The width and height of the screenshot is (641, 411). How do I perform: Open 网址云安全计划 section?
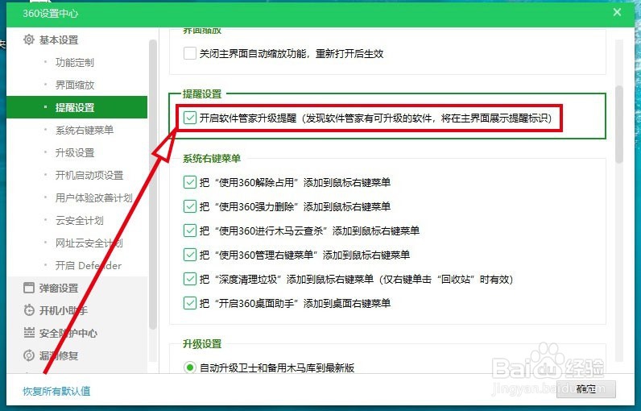(x=89, y=243)
